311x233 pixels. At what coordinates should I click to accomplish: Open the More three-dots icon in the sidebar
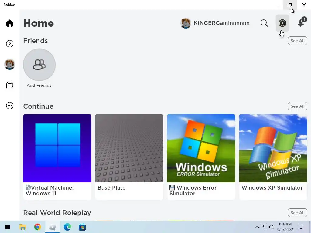click(x=9, y=106)
